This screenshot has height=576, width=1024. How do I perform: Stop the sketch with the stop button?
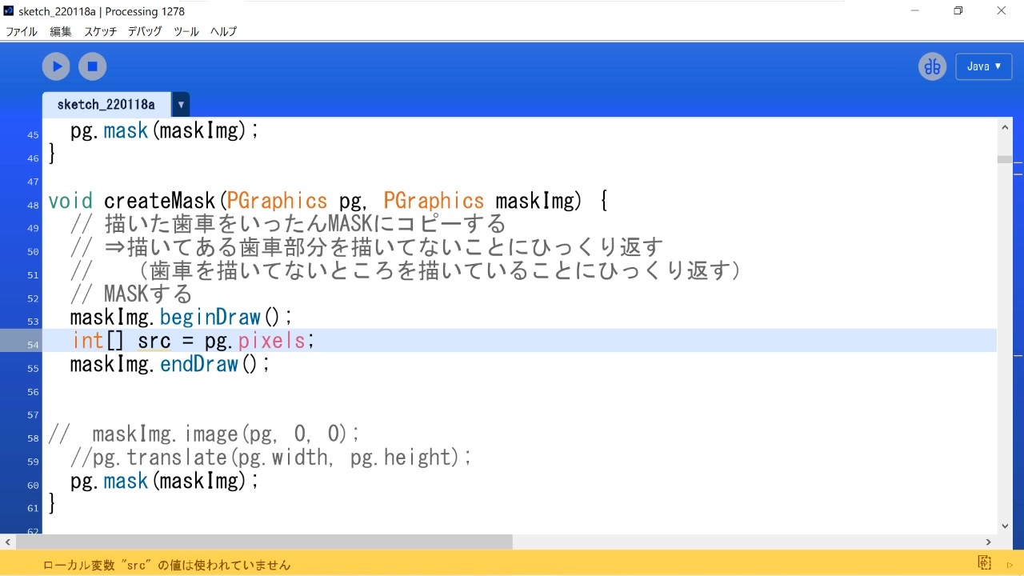(92, 66)
